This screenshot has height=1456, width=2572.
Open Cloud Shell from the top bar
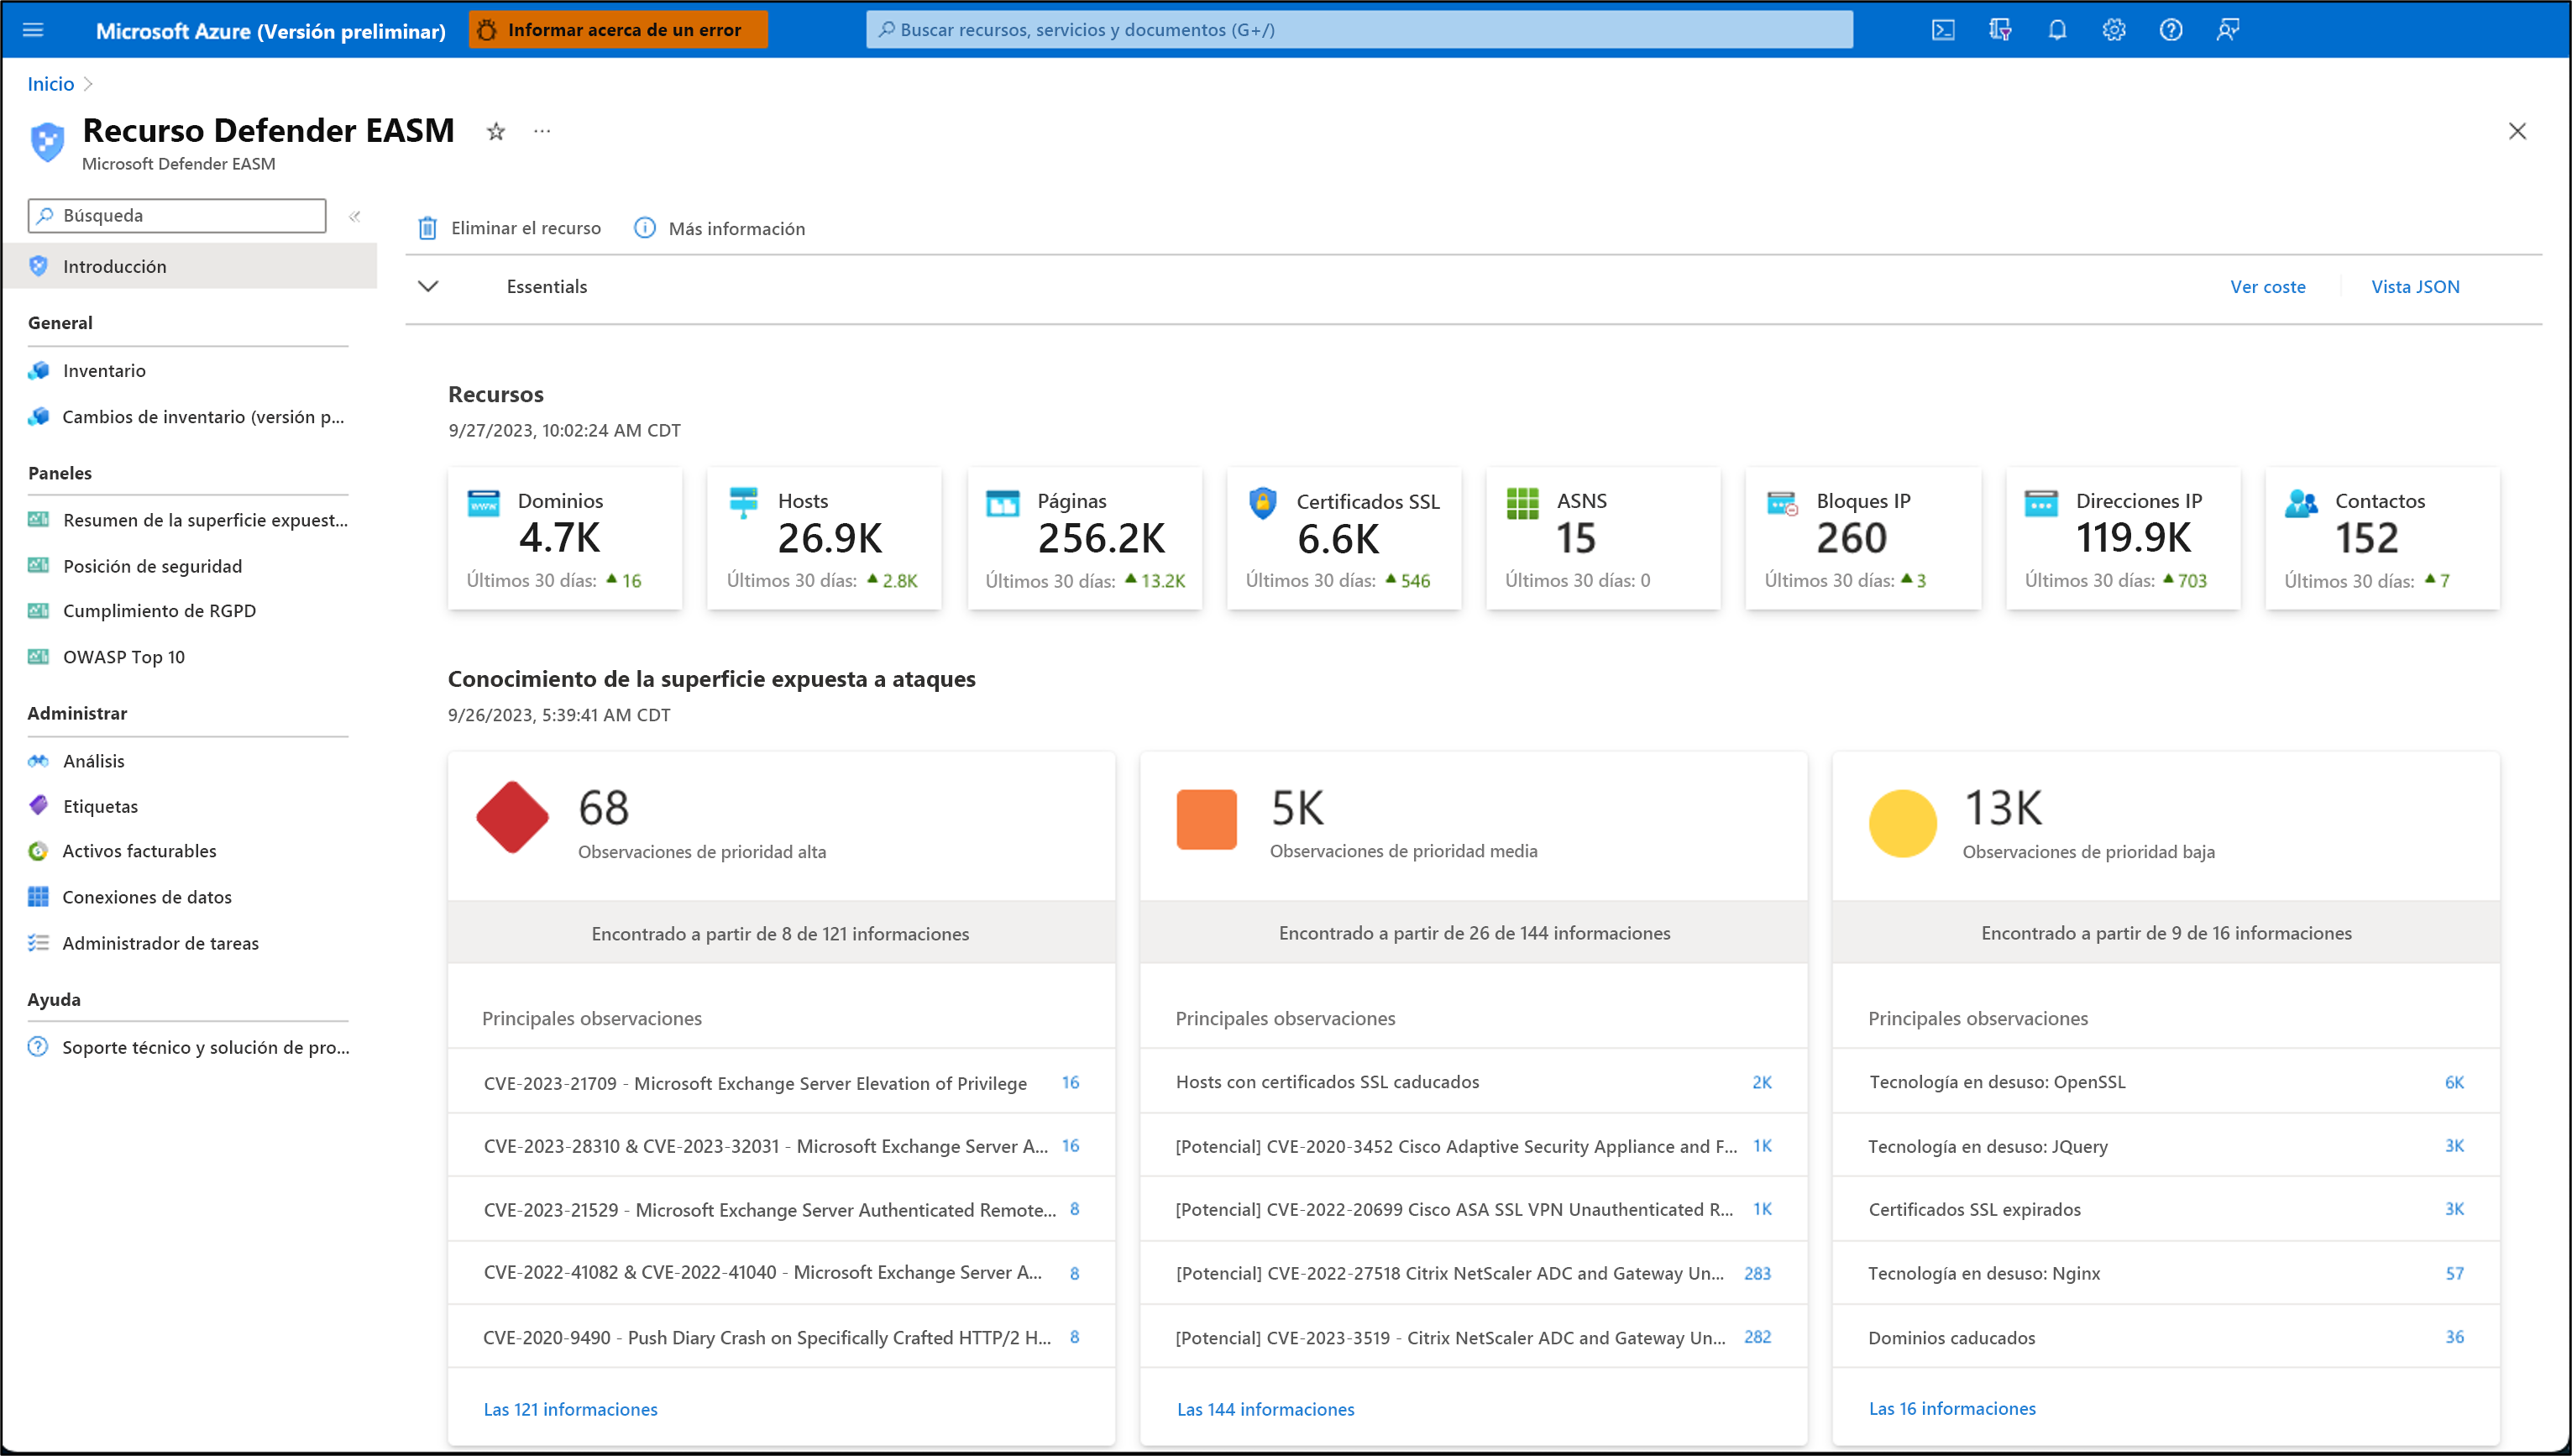[x=1942, y=30]
